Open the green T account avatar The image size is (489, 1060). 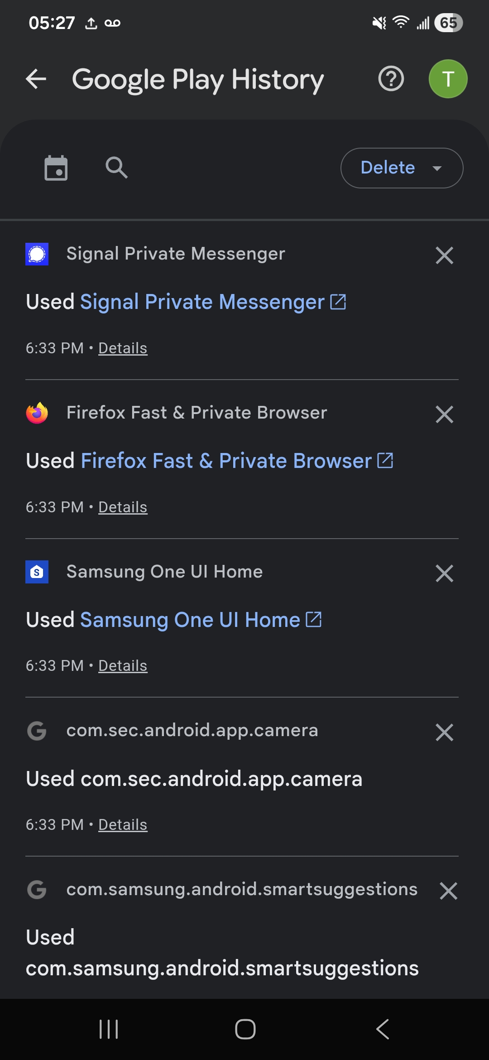pos(448,79)
